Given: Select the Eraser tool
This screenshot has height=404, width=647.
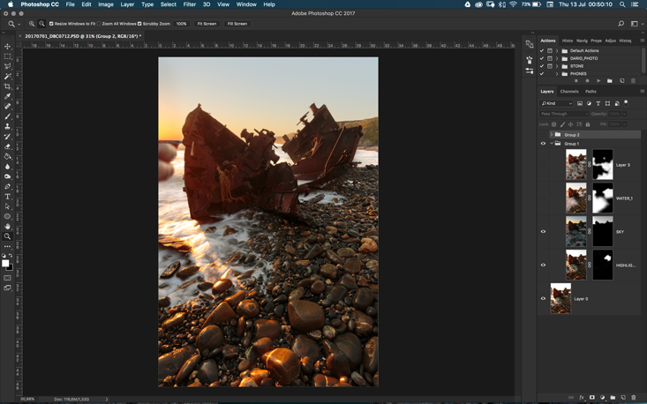Looking at the screenshot, I should [x=7, y=146].
